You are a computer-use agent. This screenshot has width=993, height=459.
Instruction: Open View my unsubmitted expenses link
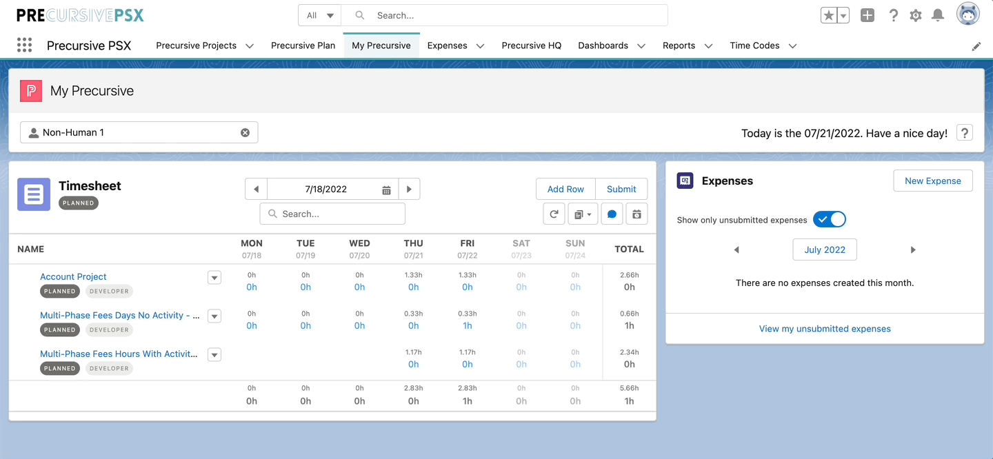pyautogui.click(x=825, y=329)
